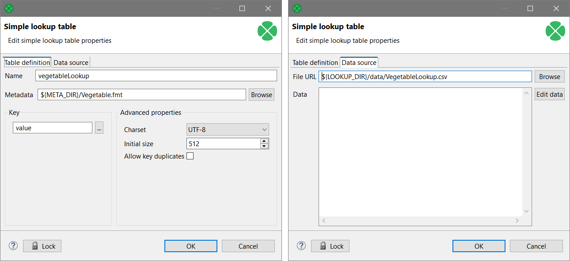Switch to the Table definition tab in right dialog
Screen dimensions: 570x261
click(315, 62)
